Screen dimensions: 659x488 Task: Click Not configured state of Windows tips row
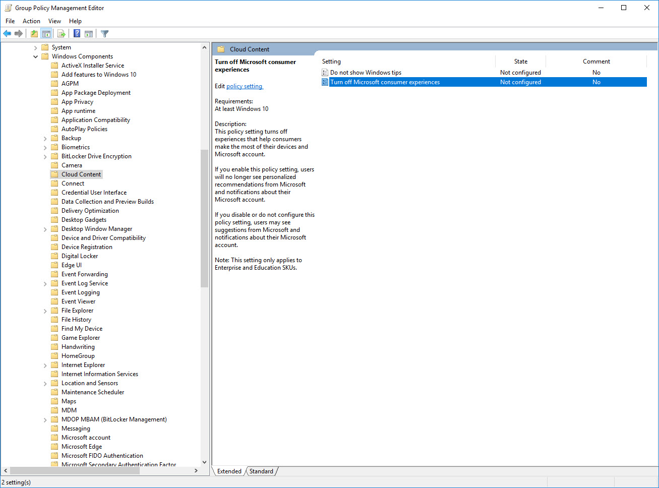point(520,73)
